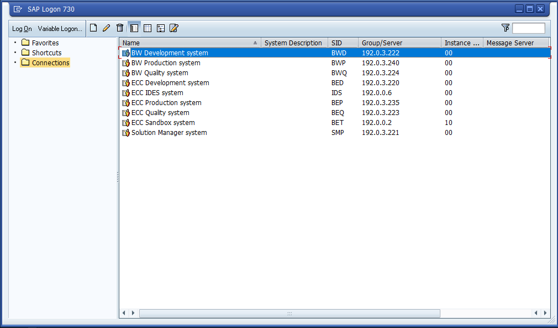Sort by the Name column header
Screen dimensions: 558x328
190,43
